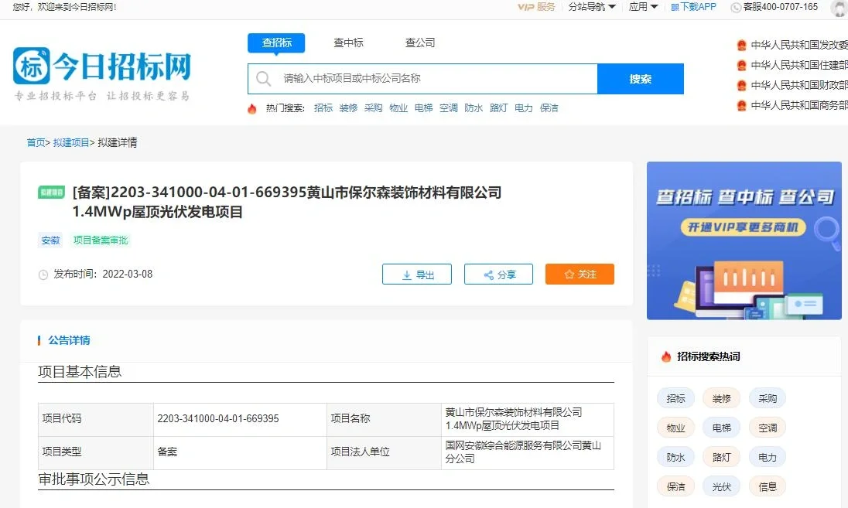
Task: Select hot search term 电力 under search box
Action: point(524,108)
